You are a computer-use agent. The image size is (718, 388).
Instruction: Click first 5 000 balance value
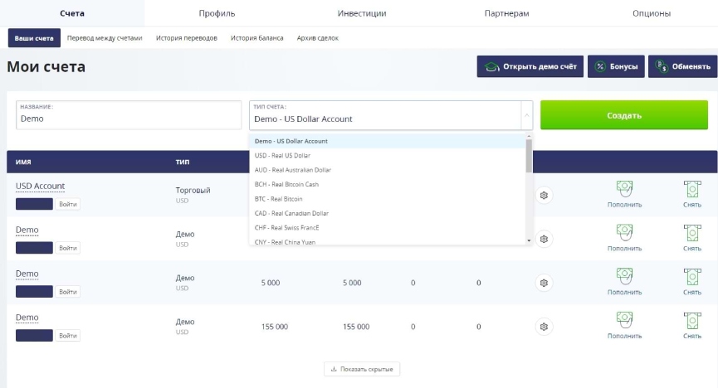[x=270, y=283]
